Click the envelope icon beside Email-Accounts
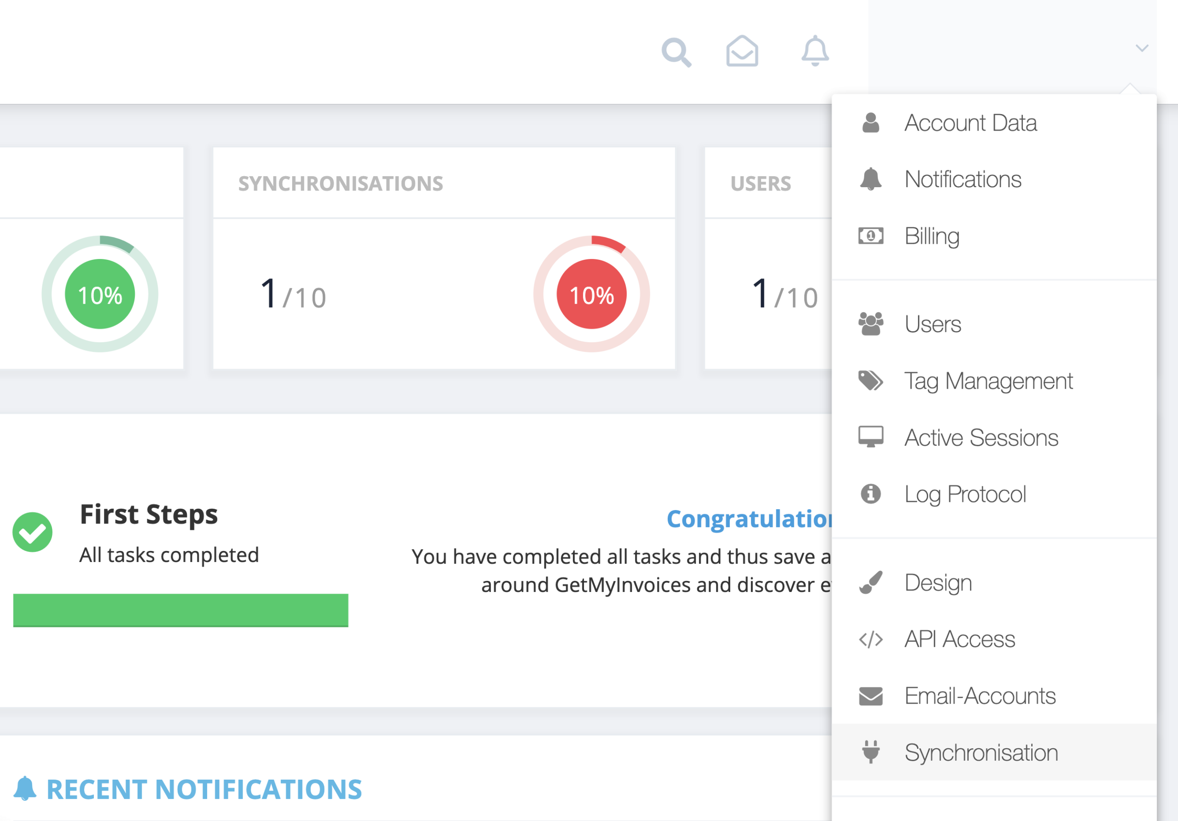The height and width of the screenshot is (821, 1178). pos(871,696)
